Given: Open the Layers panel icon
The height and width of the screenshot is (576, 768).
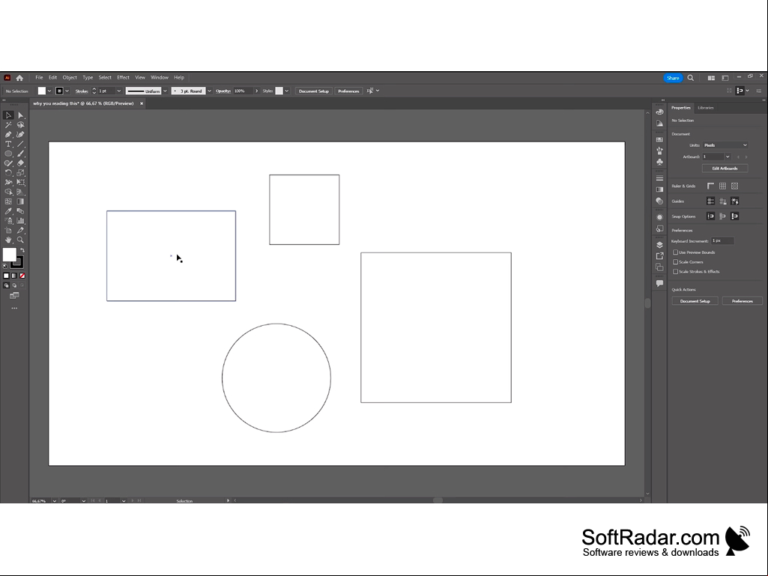Looking at the screenshot, I should (660, 245).
